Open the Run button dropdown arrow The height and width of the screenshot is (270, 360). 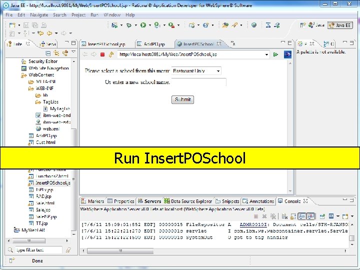click(x=150, y=25)
